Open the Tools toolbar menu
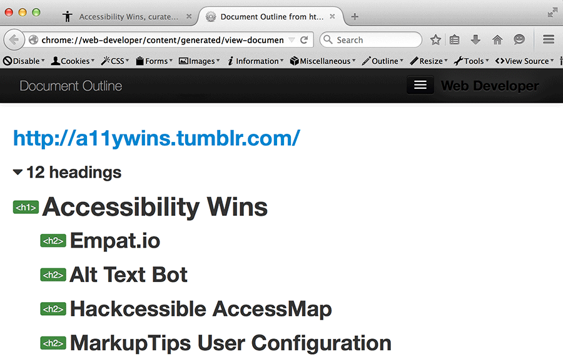 pyautogui.click(x=472, y=61)
